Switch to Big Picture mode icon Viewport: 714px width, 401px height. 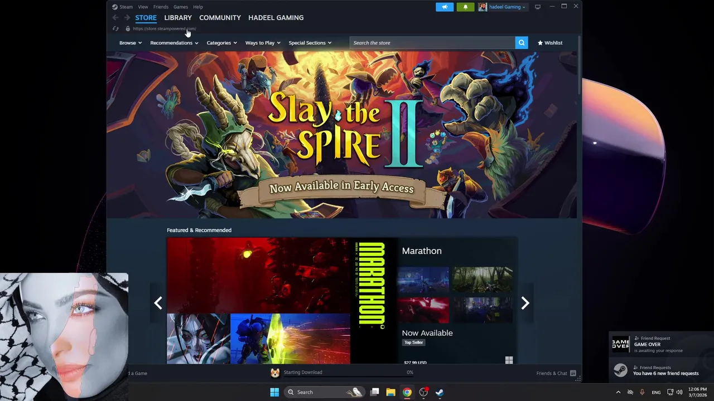(x=538, y=7)
